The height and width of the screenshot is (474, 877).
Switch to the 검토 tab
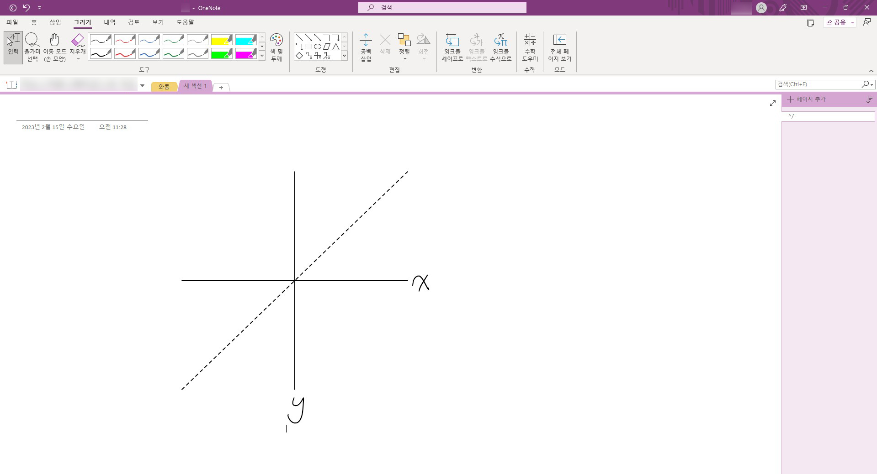pyautogui.click(x=134, y=22)
